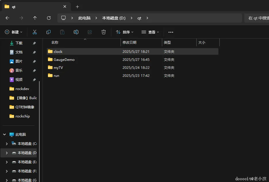The width and height of the screenshot is (269, 182).
Task: Collapse the 此电脑 tree node
Action: click(x=5, y=135)
